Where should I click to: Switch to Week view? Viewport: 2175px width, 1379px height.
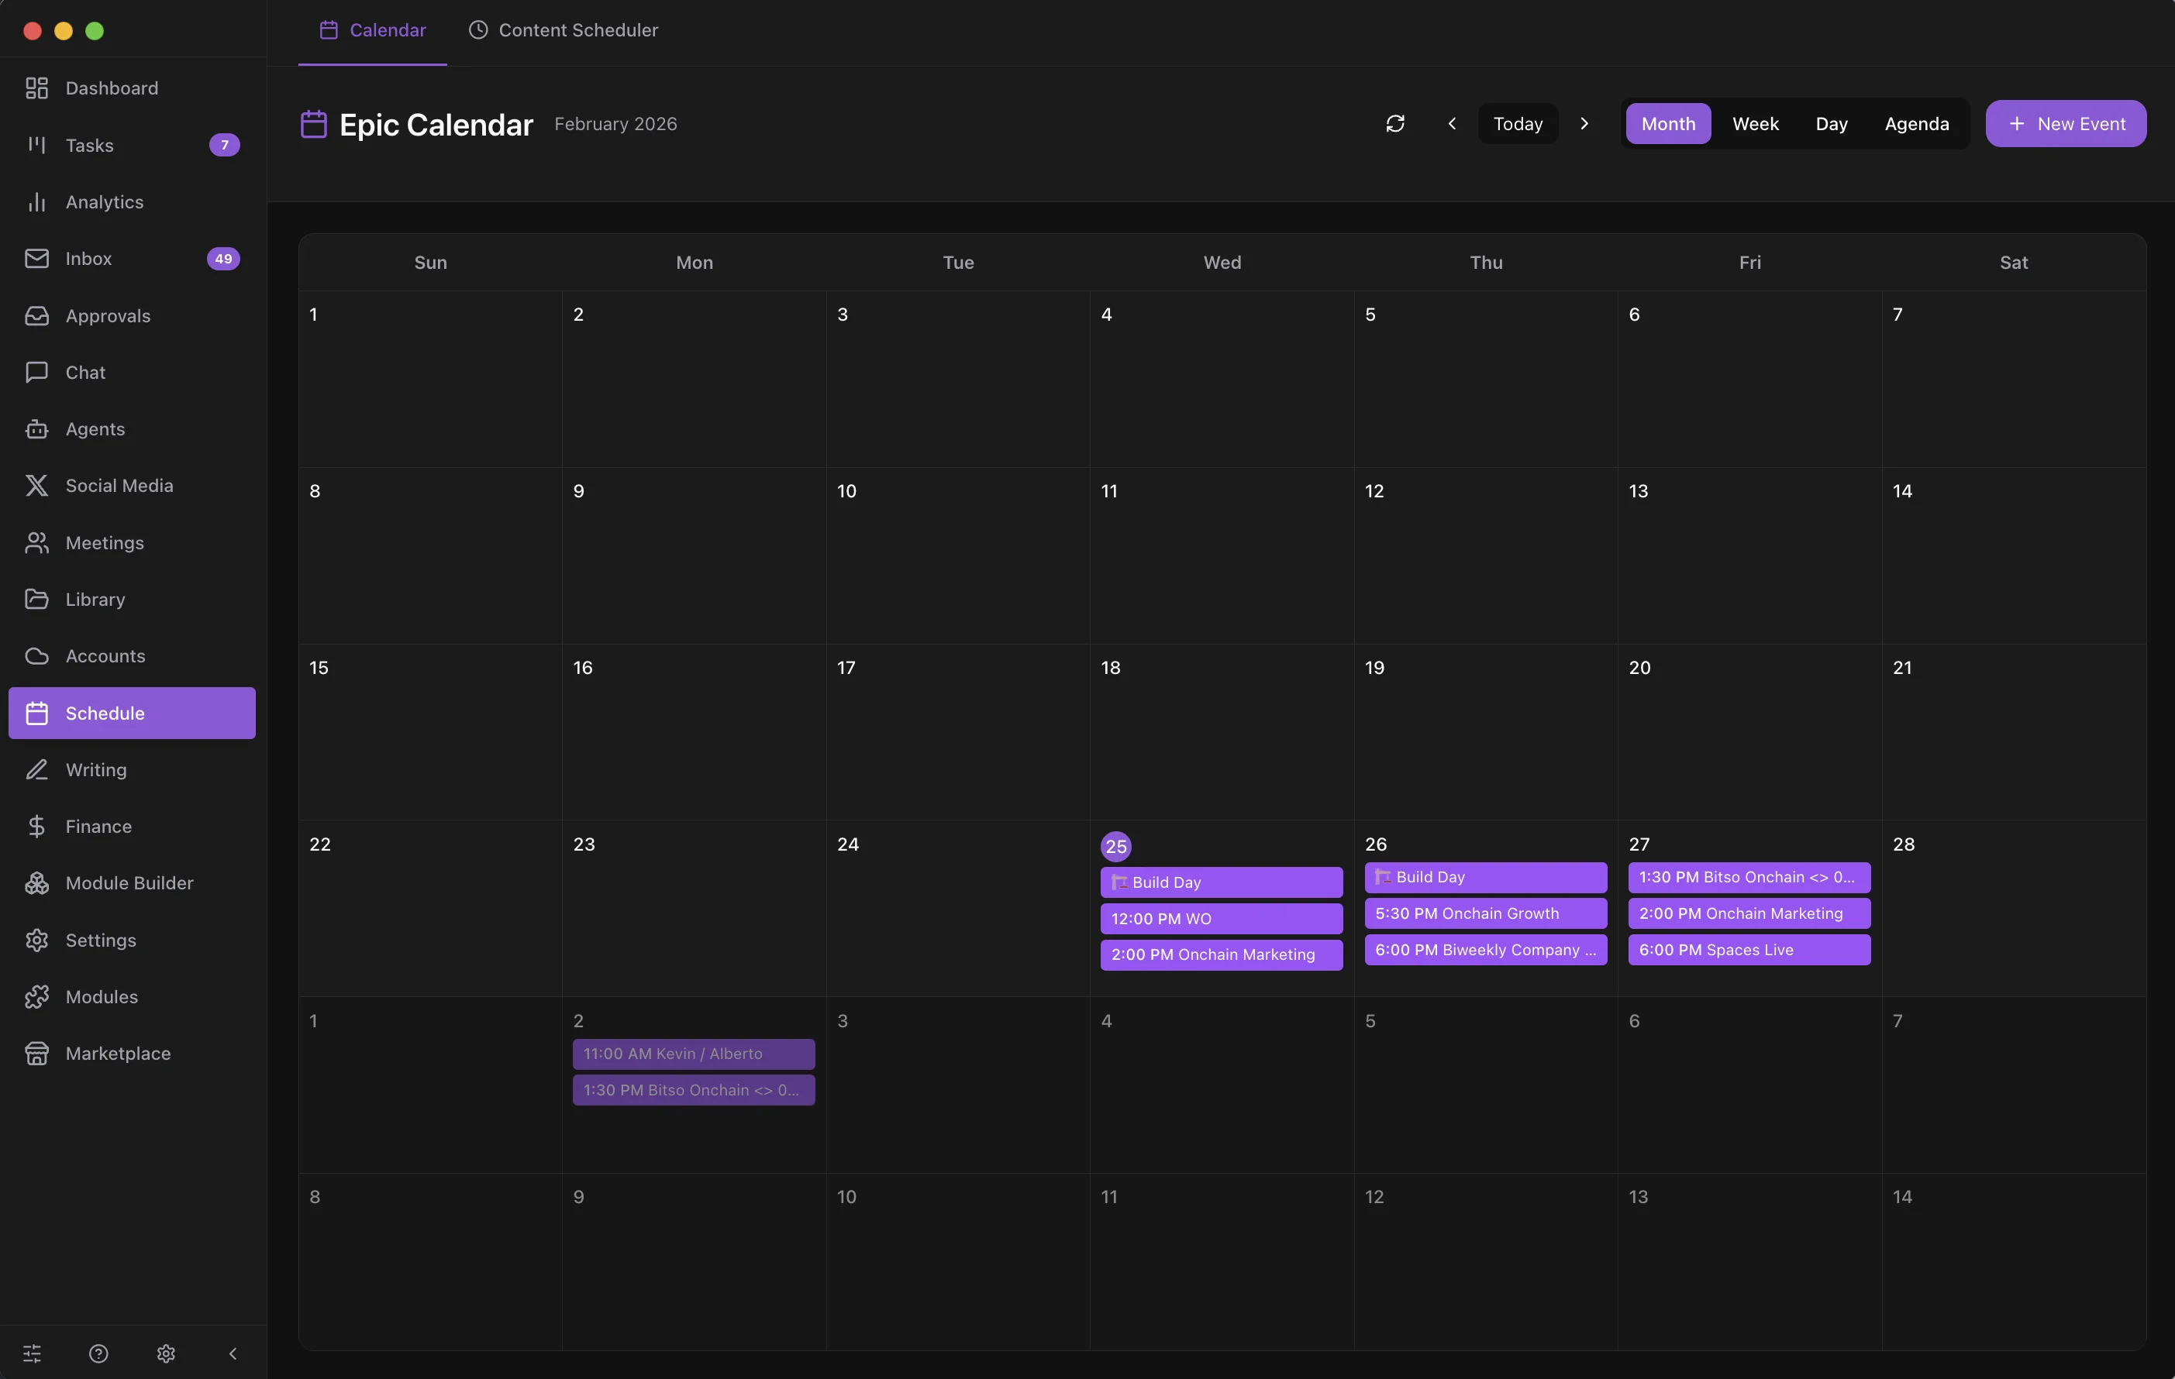(x=1754, y=124)
